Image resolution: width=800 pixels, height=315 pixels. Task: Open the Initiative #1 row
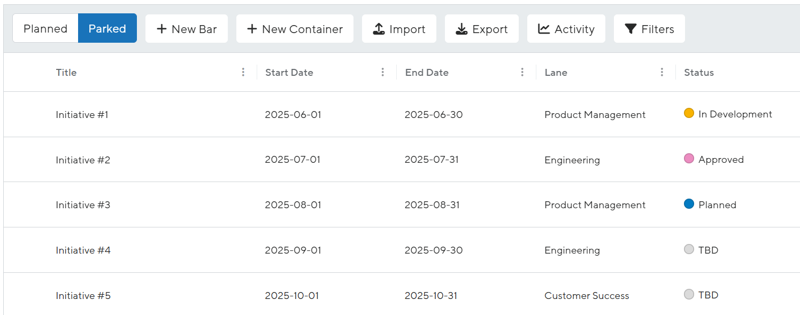402,114
